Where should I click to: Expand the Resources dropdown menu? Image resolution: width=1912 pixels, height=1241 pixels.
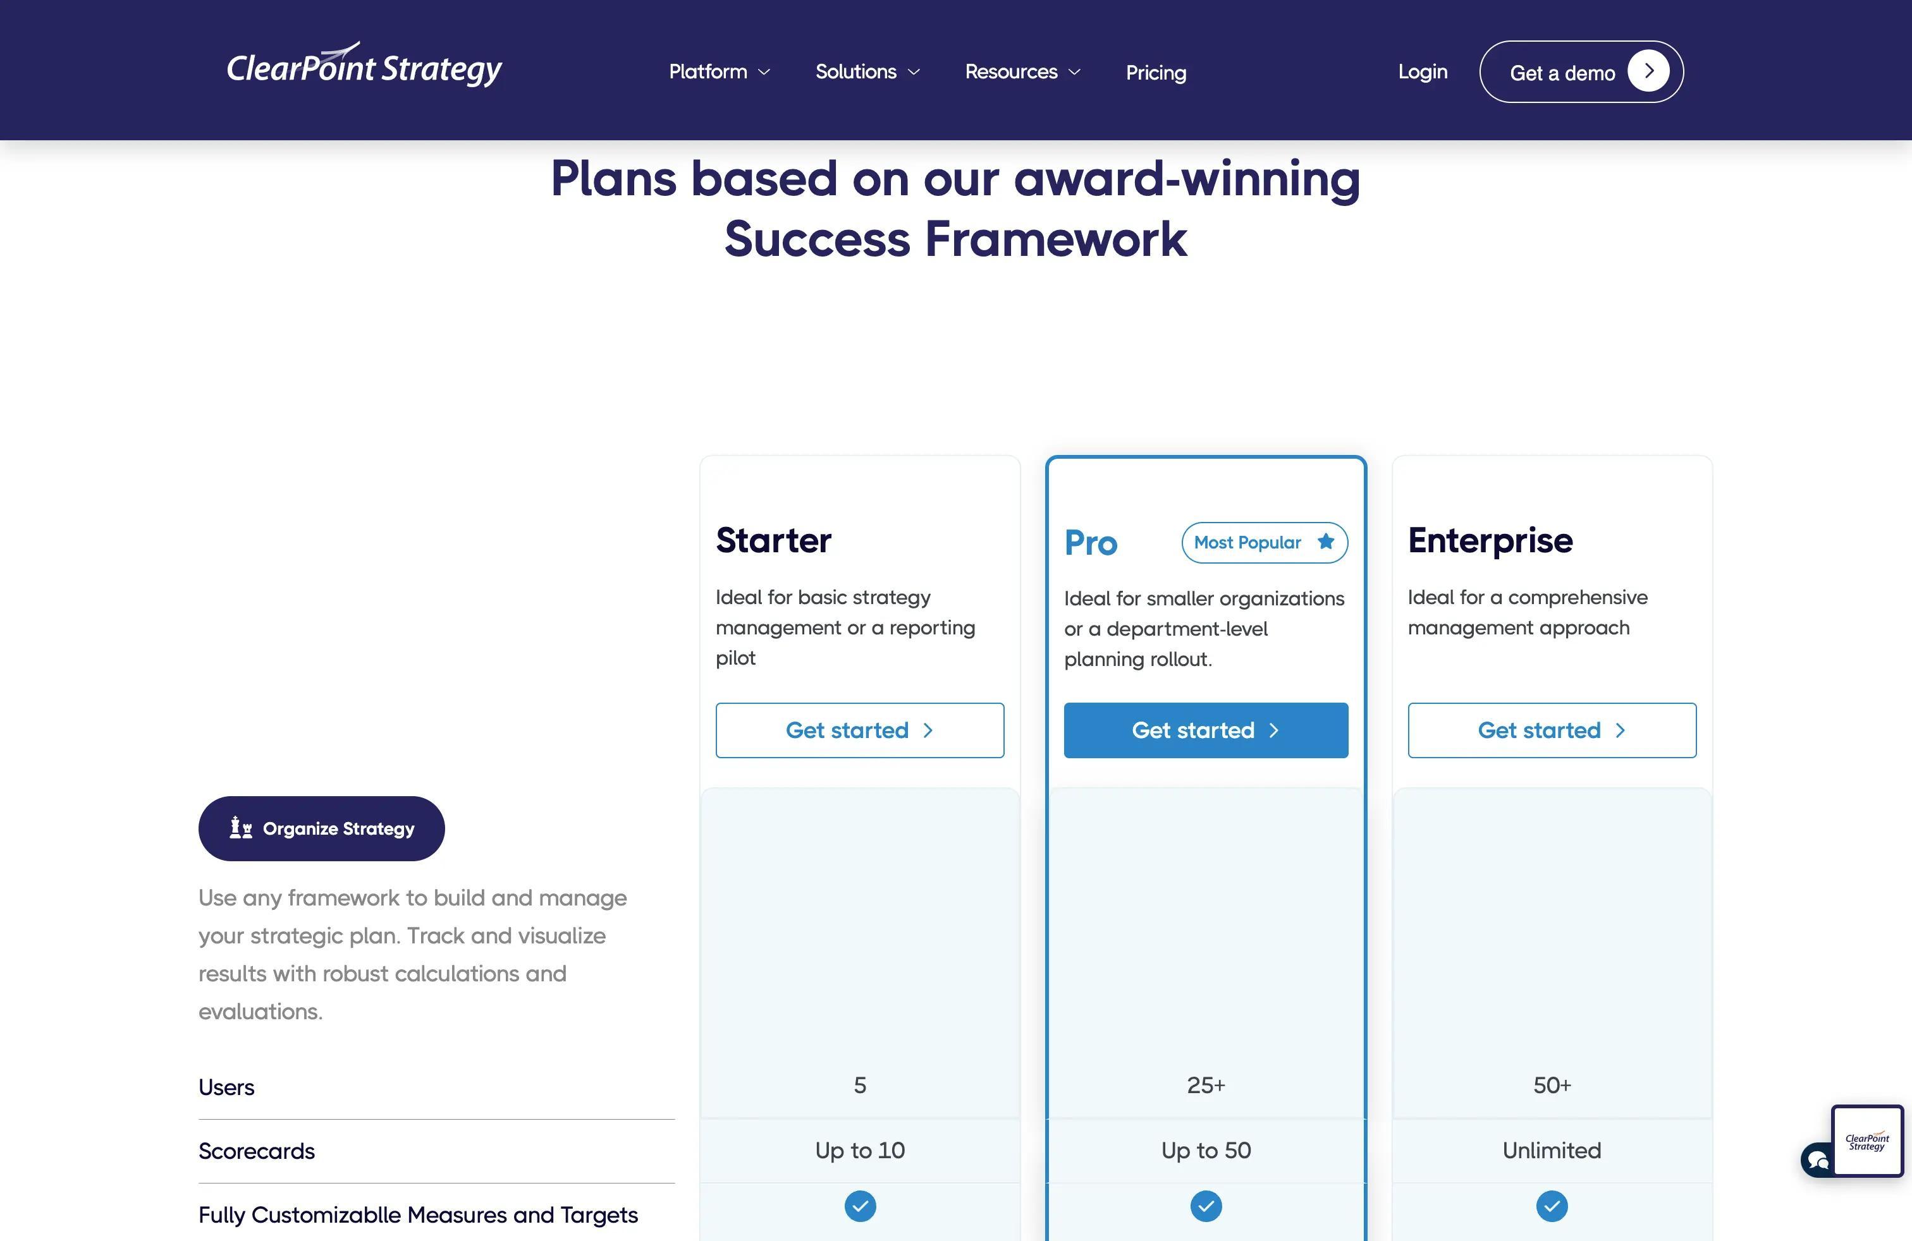[x=1024, y=70]
